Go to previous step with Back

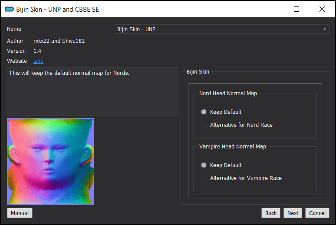tap(271, 213)
